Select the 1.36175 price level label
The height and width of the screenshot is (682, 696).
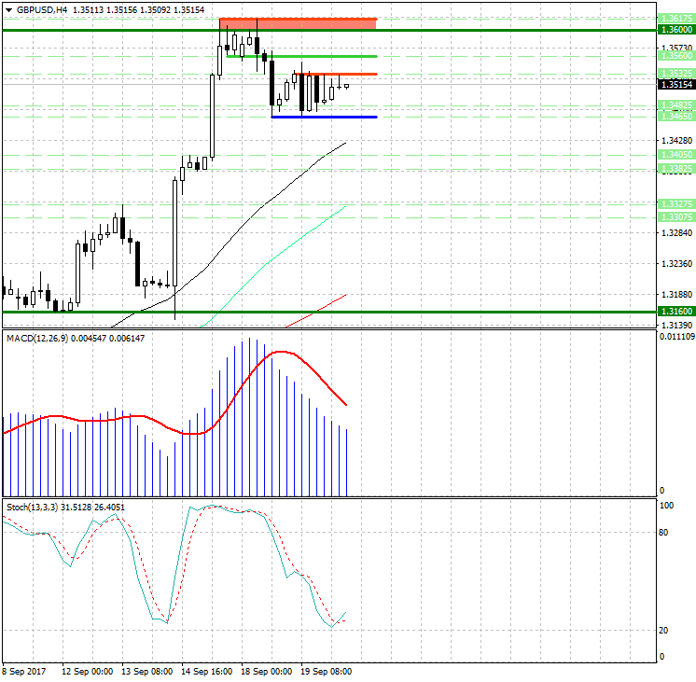coord(676,19)
